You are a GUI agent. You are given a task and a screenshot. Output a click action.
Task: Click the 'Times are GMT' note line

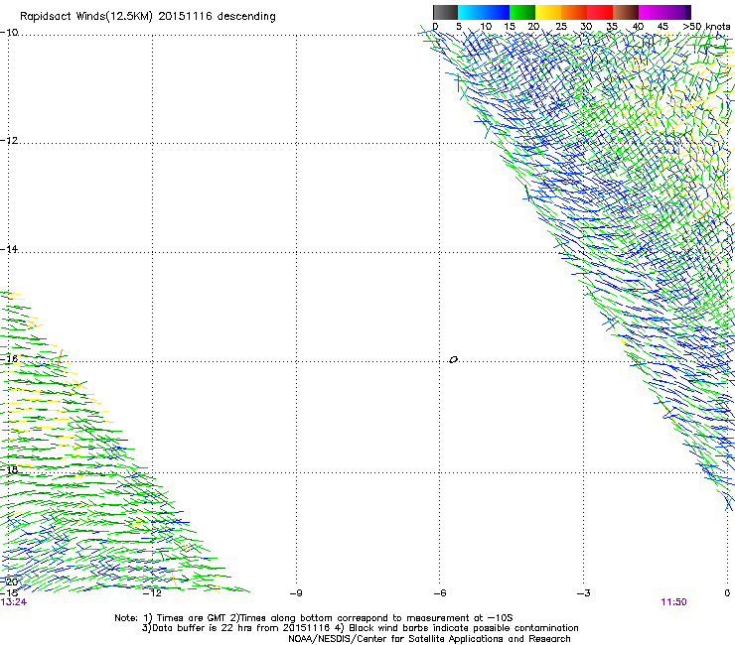pyautogui.click(x=314, y=618)
